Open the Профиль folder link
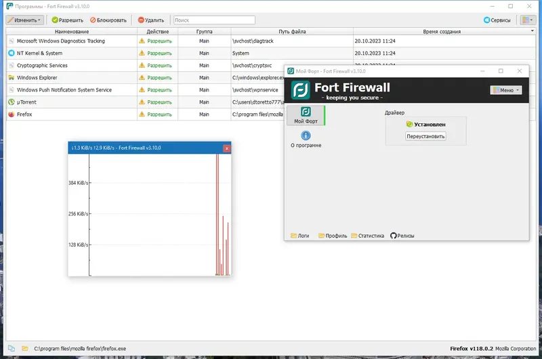The width and height of the screenshot is (542, 359). coord(333,236)
